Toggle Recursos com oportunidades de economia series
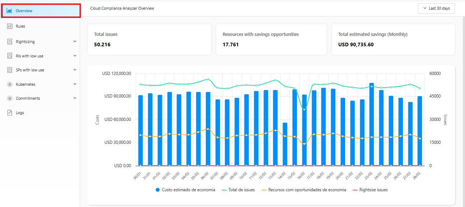465x207 pixels. 304,190
